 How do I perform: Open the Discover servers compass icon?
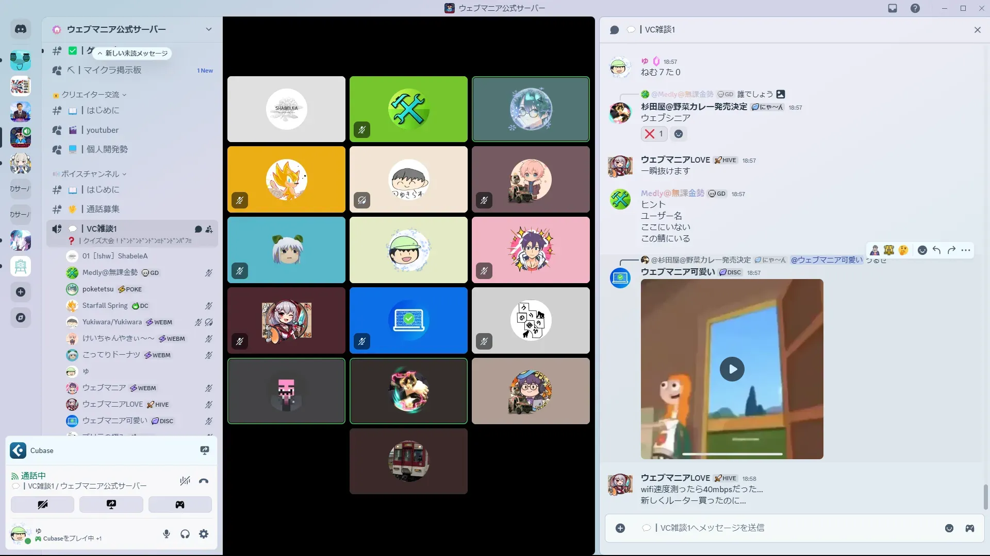pyautogui.click(x=21, y=318)
